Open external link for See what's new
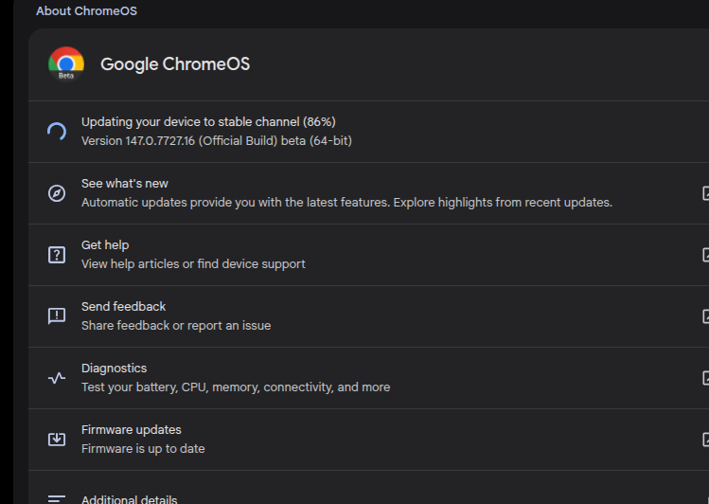This screenshot has width=709, height=504. [704, 193]
